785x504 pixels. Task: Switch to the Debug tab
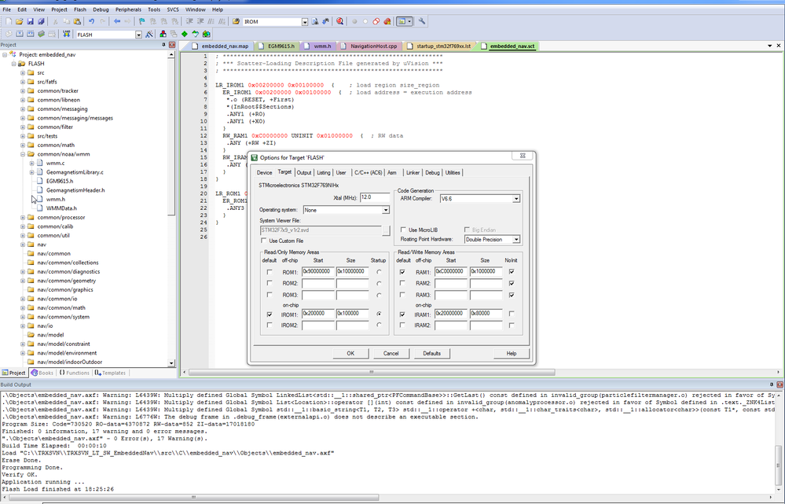pos(432,172)
